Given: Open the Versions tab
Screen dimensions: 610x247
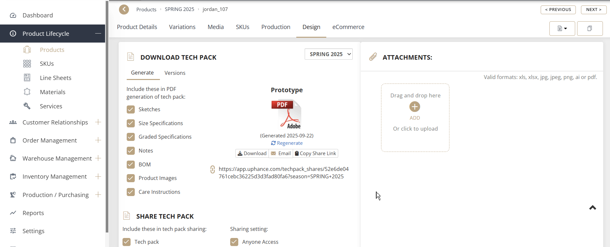Looking at the screenshot, I should (175, 73).
